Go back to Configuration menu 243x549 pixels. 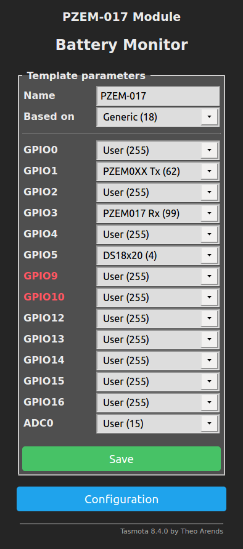pyautogui.click(x=121, y=499)
